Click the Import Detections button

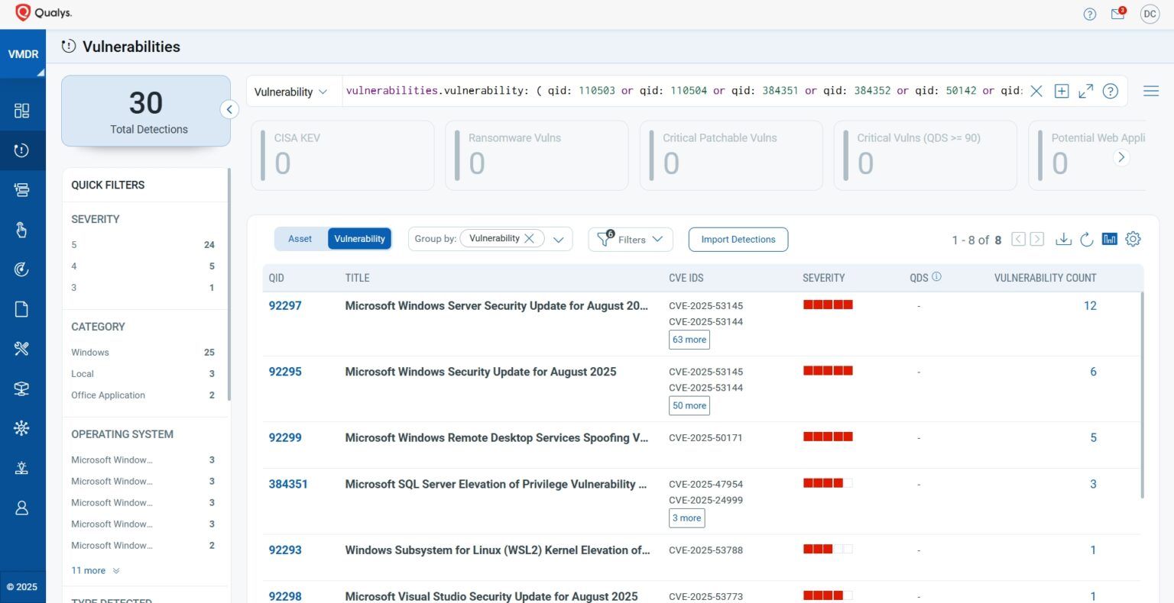(738, 239)
